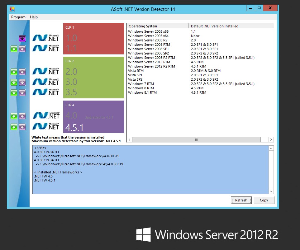Click the '.NET FW 4.5' line in results
Image resolution: width=300 pixels, height=250 pixels.
(x=43, y=176)
